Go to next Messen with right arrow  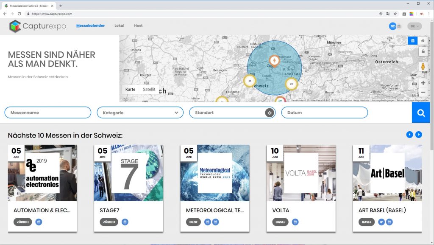tap(418, 135)
